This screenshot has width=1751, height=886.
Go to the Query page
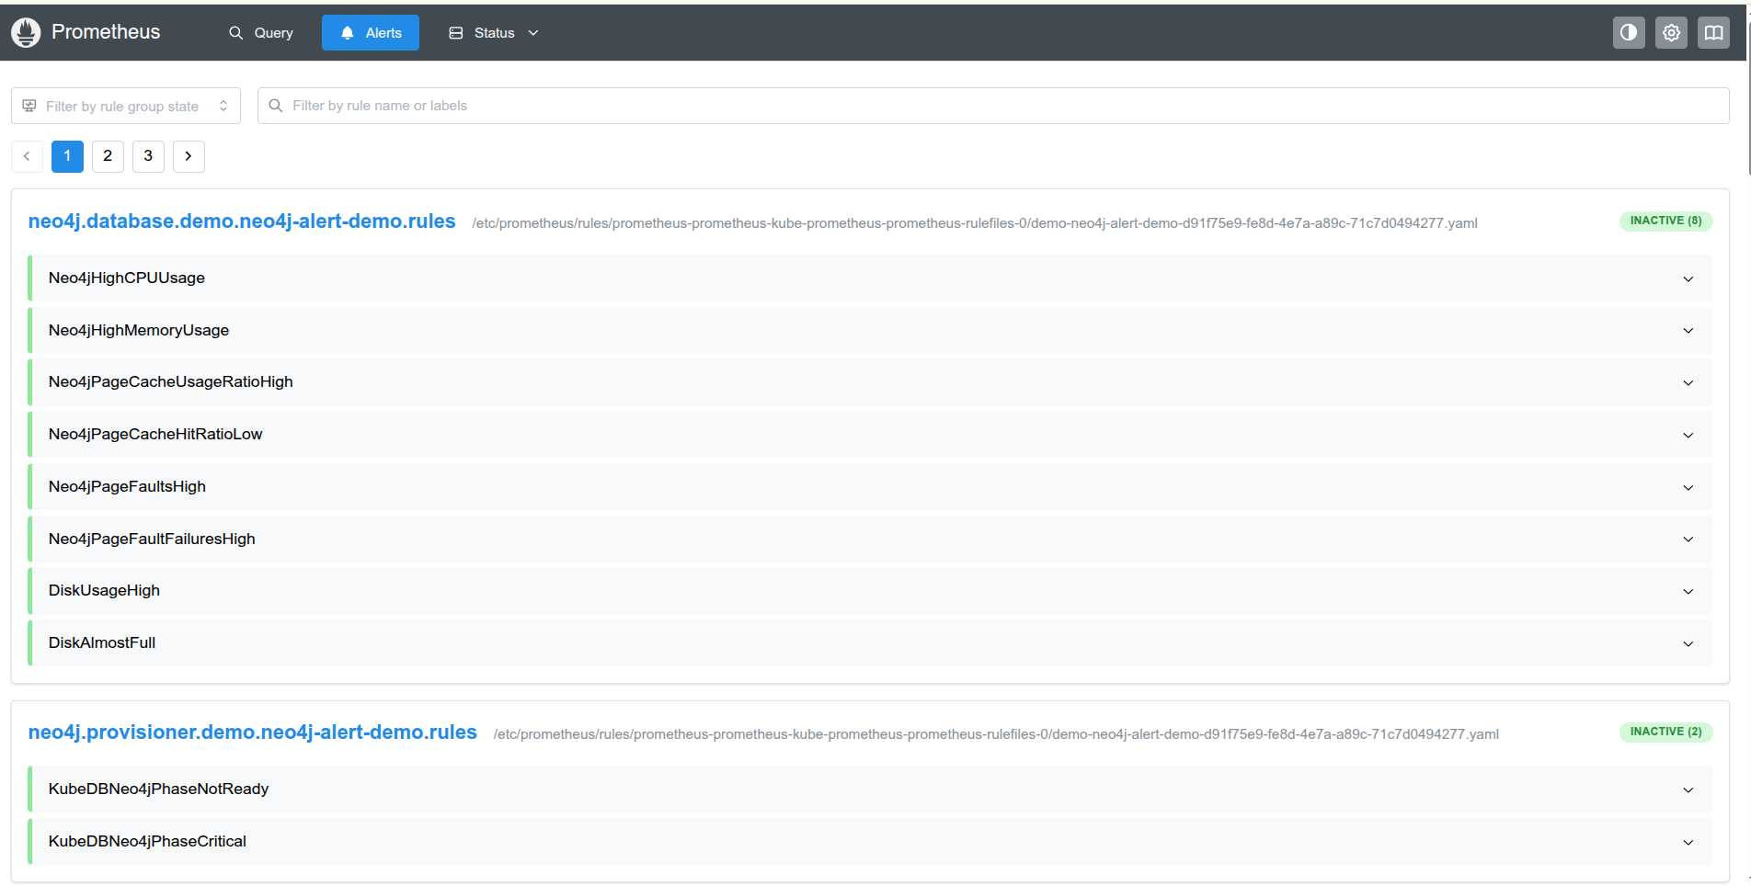pyautogui.click(x=261, y=33)
